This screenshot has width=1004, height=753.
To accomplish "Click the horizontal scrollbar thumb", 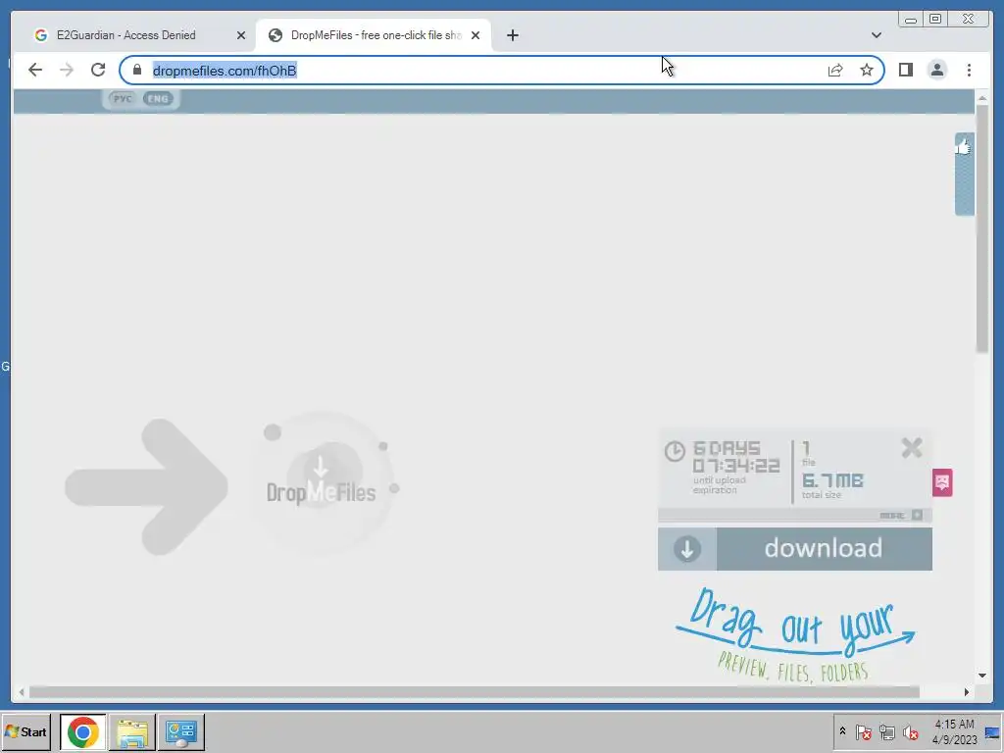I will point(475,691).
